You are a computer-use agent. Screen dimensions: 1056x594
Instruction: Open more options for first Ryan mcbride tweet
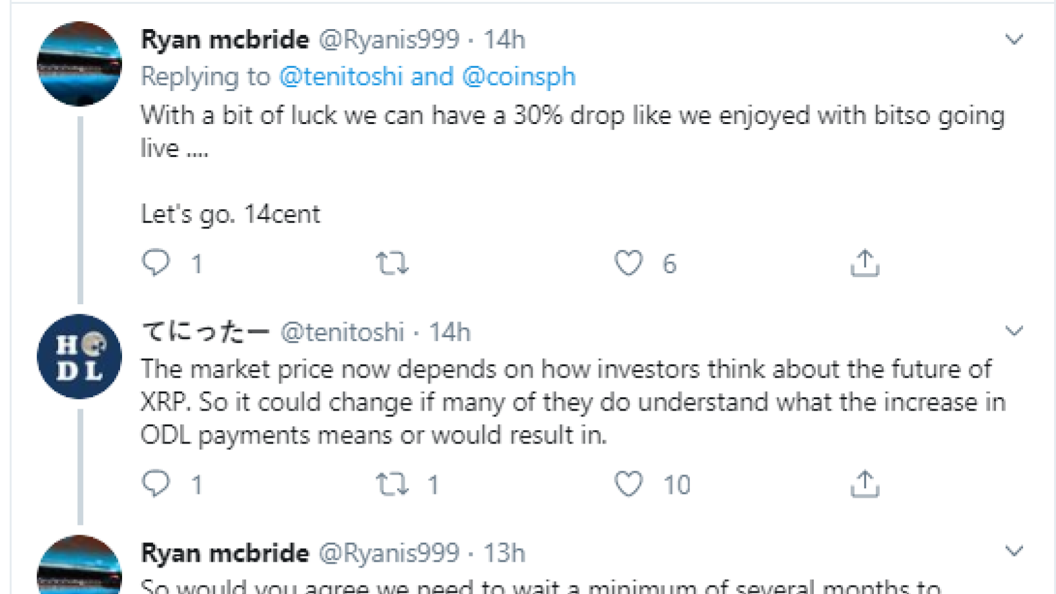(x=1014, y=40)
